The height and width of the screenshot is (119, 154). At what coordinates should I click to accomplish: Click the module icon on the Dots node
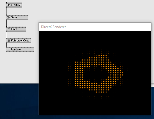[x=9, y=29]
